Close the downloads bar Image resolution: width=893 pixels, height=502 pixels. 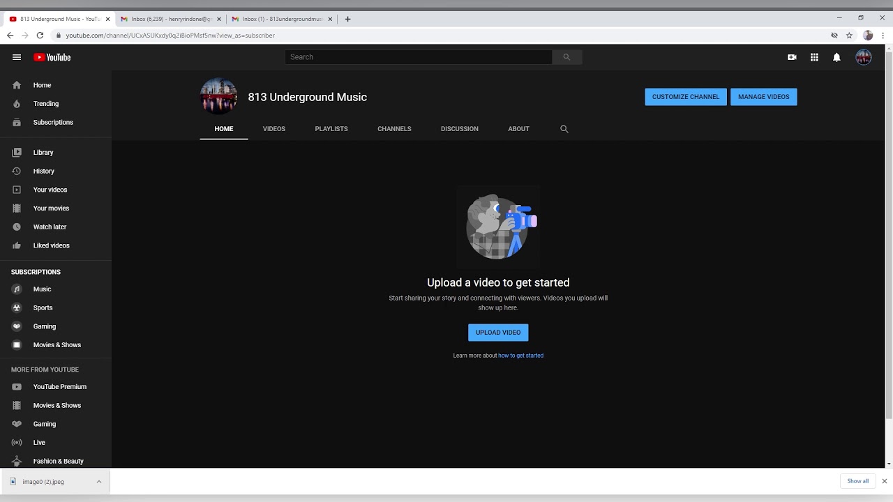pos(884,481)
